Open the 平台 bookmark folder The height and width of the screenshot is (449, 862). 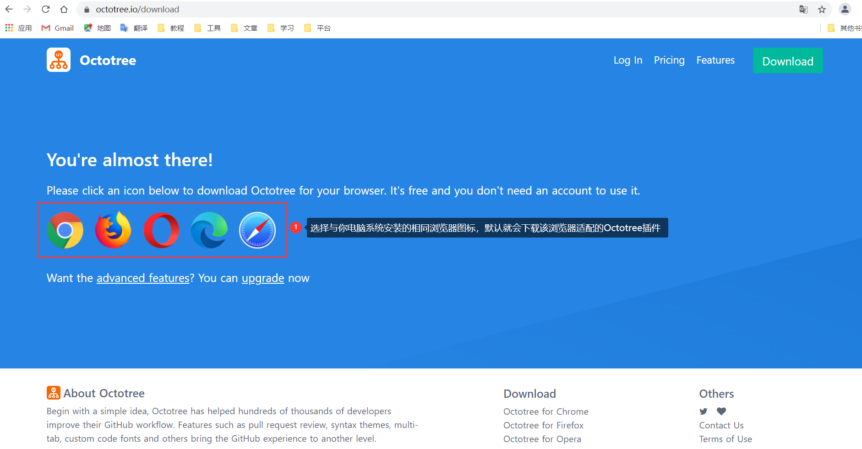[317, 28]
